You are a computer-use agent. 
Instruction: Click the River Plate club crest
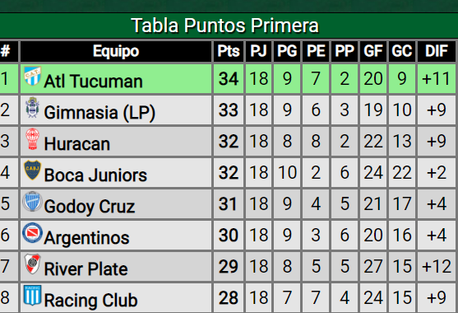coord(32,264)
